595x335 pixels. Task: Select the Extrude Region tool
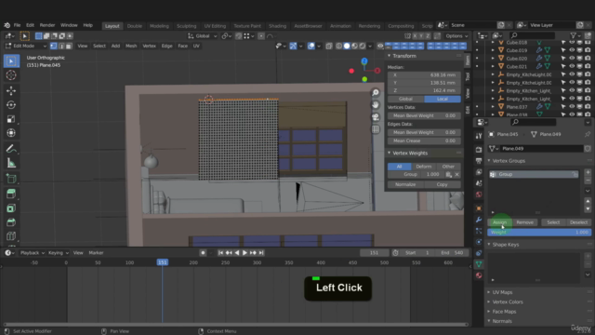coord(11,194)
